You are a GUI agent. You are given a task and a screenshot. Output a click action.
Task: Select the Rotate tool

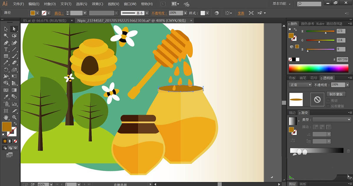click(x=6, y=70)
